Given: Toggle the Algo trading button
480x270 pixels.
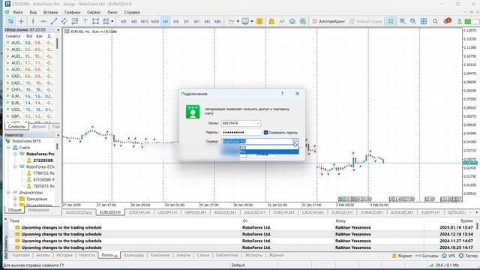Looking at the screenshot, I should 328,22.
